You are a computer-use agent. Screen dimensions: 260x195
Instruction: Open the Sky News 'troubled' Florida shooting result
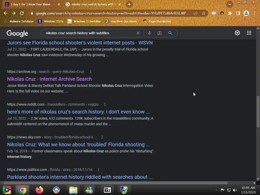click(78, 144)
